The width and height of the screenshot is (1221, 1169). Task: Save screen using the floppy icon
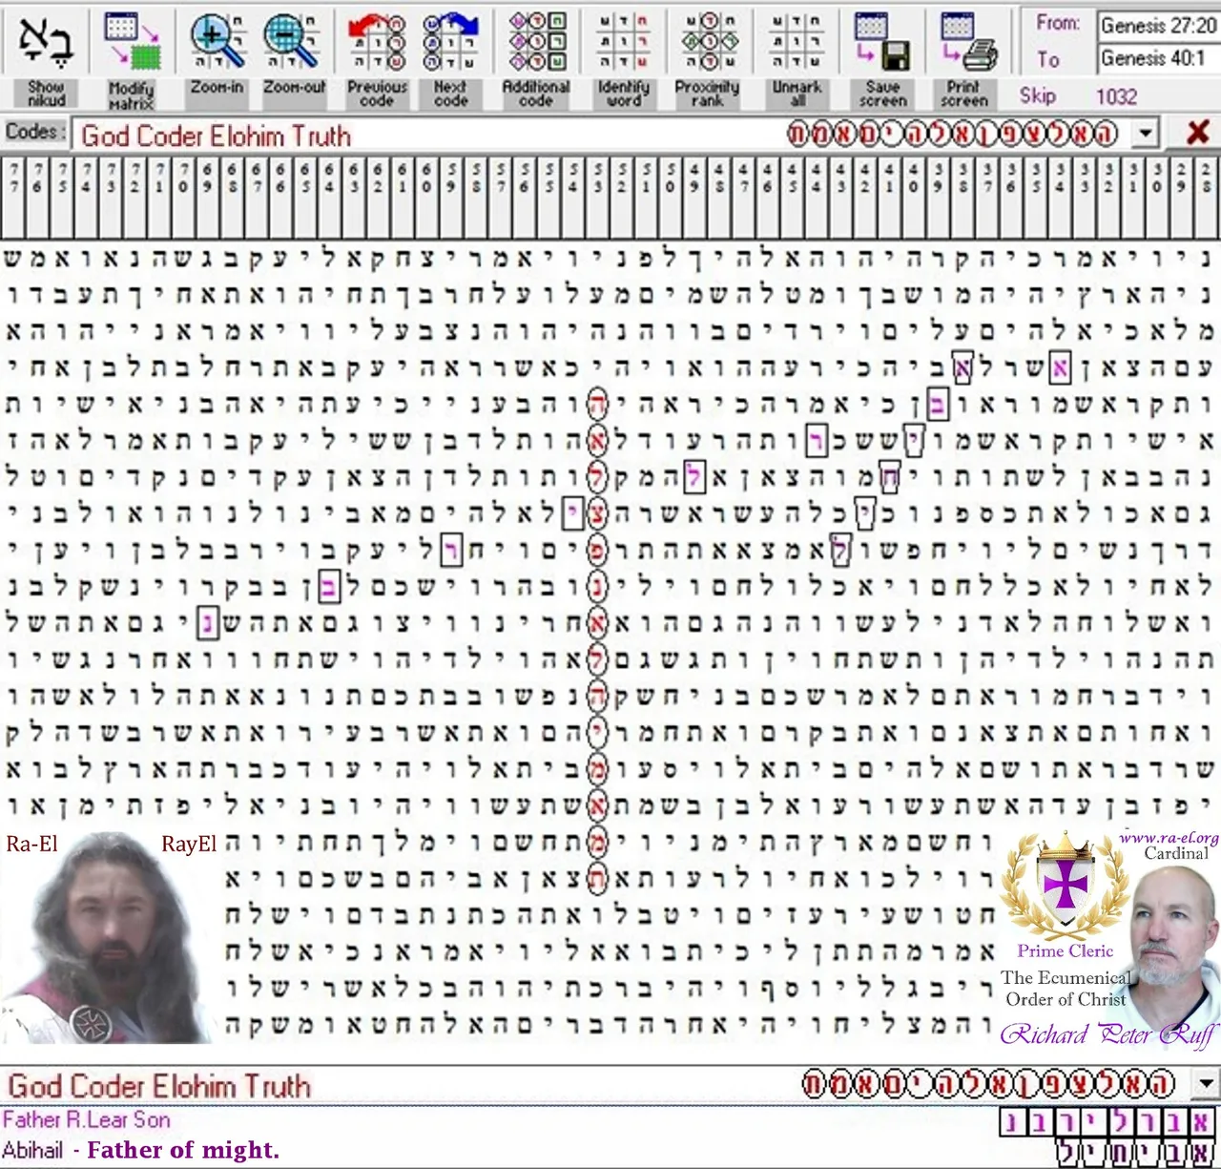click(883, 57)
